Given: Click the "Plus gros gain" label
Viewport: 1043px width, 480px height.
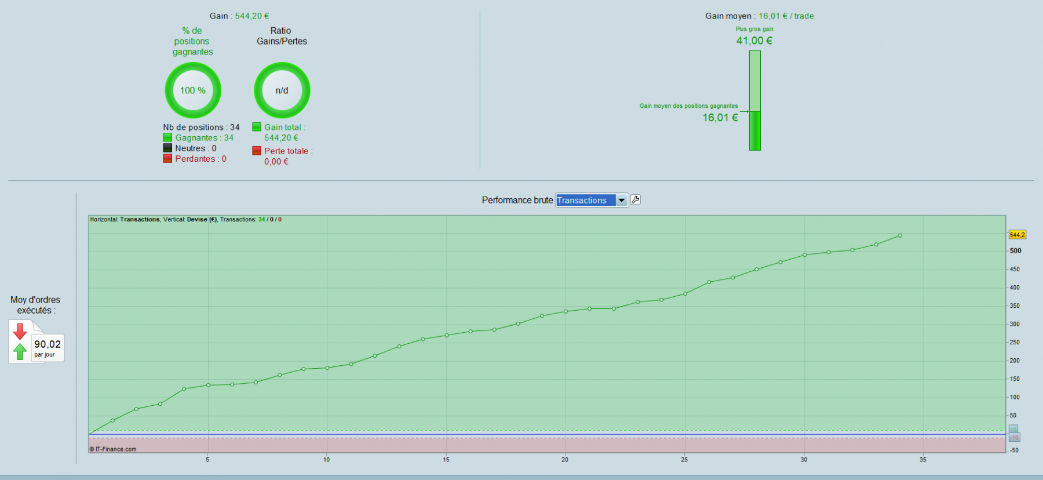Looking at the screenshot, I should click(x=754, y=29).
